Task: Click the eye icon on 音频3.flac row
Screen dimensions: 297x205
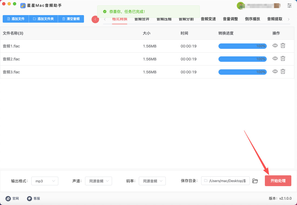Action: pyautogui.click(x=275, y=71)
